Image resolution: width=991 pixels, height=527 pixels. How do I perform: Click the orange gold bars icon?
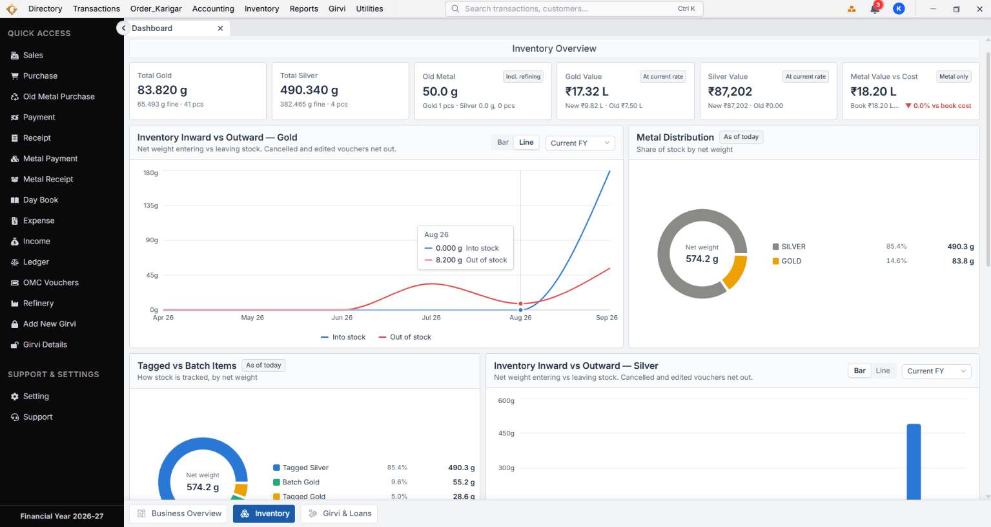tap(852, 8)
